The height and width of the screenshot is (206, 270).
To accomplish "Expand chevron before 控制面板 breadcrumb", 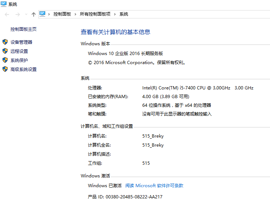I will [49, 14].
